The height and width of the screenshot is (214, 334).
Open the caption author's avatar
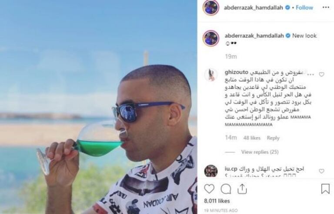click(211, 39)
